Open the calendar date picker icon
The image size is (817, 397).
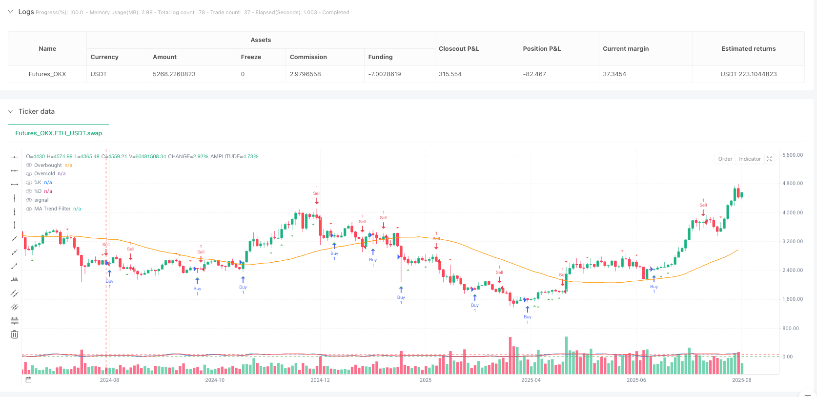point(28,380)
